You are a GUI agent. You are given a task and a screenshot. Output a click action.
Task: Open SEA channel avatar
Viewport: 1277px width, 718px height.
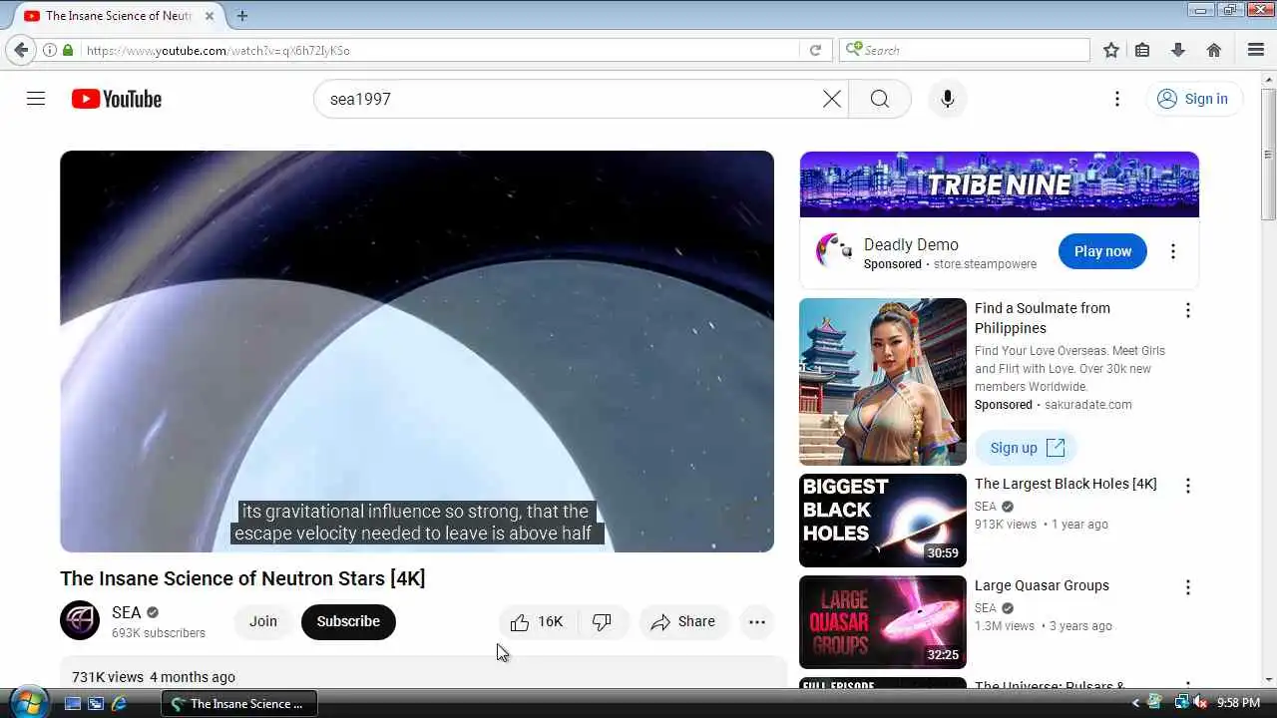pyautogui.click(x=80, y=620)
